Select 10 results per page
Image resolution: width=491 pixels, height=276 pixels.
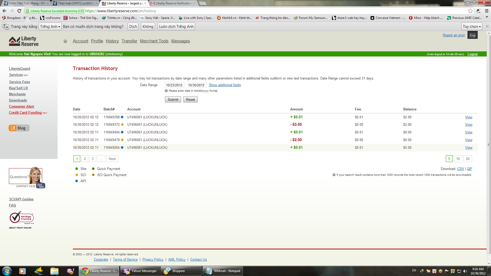[458, 159]
